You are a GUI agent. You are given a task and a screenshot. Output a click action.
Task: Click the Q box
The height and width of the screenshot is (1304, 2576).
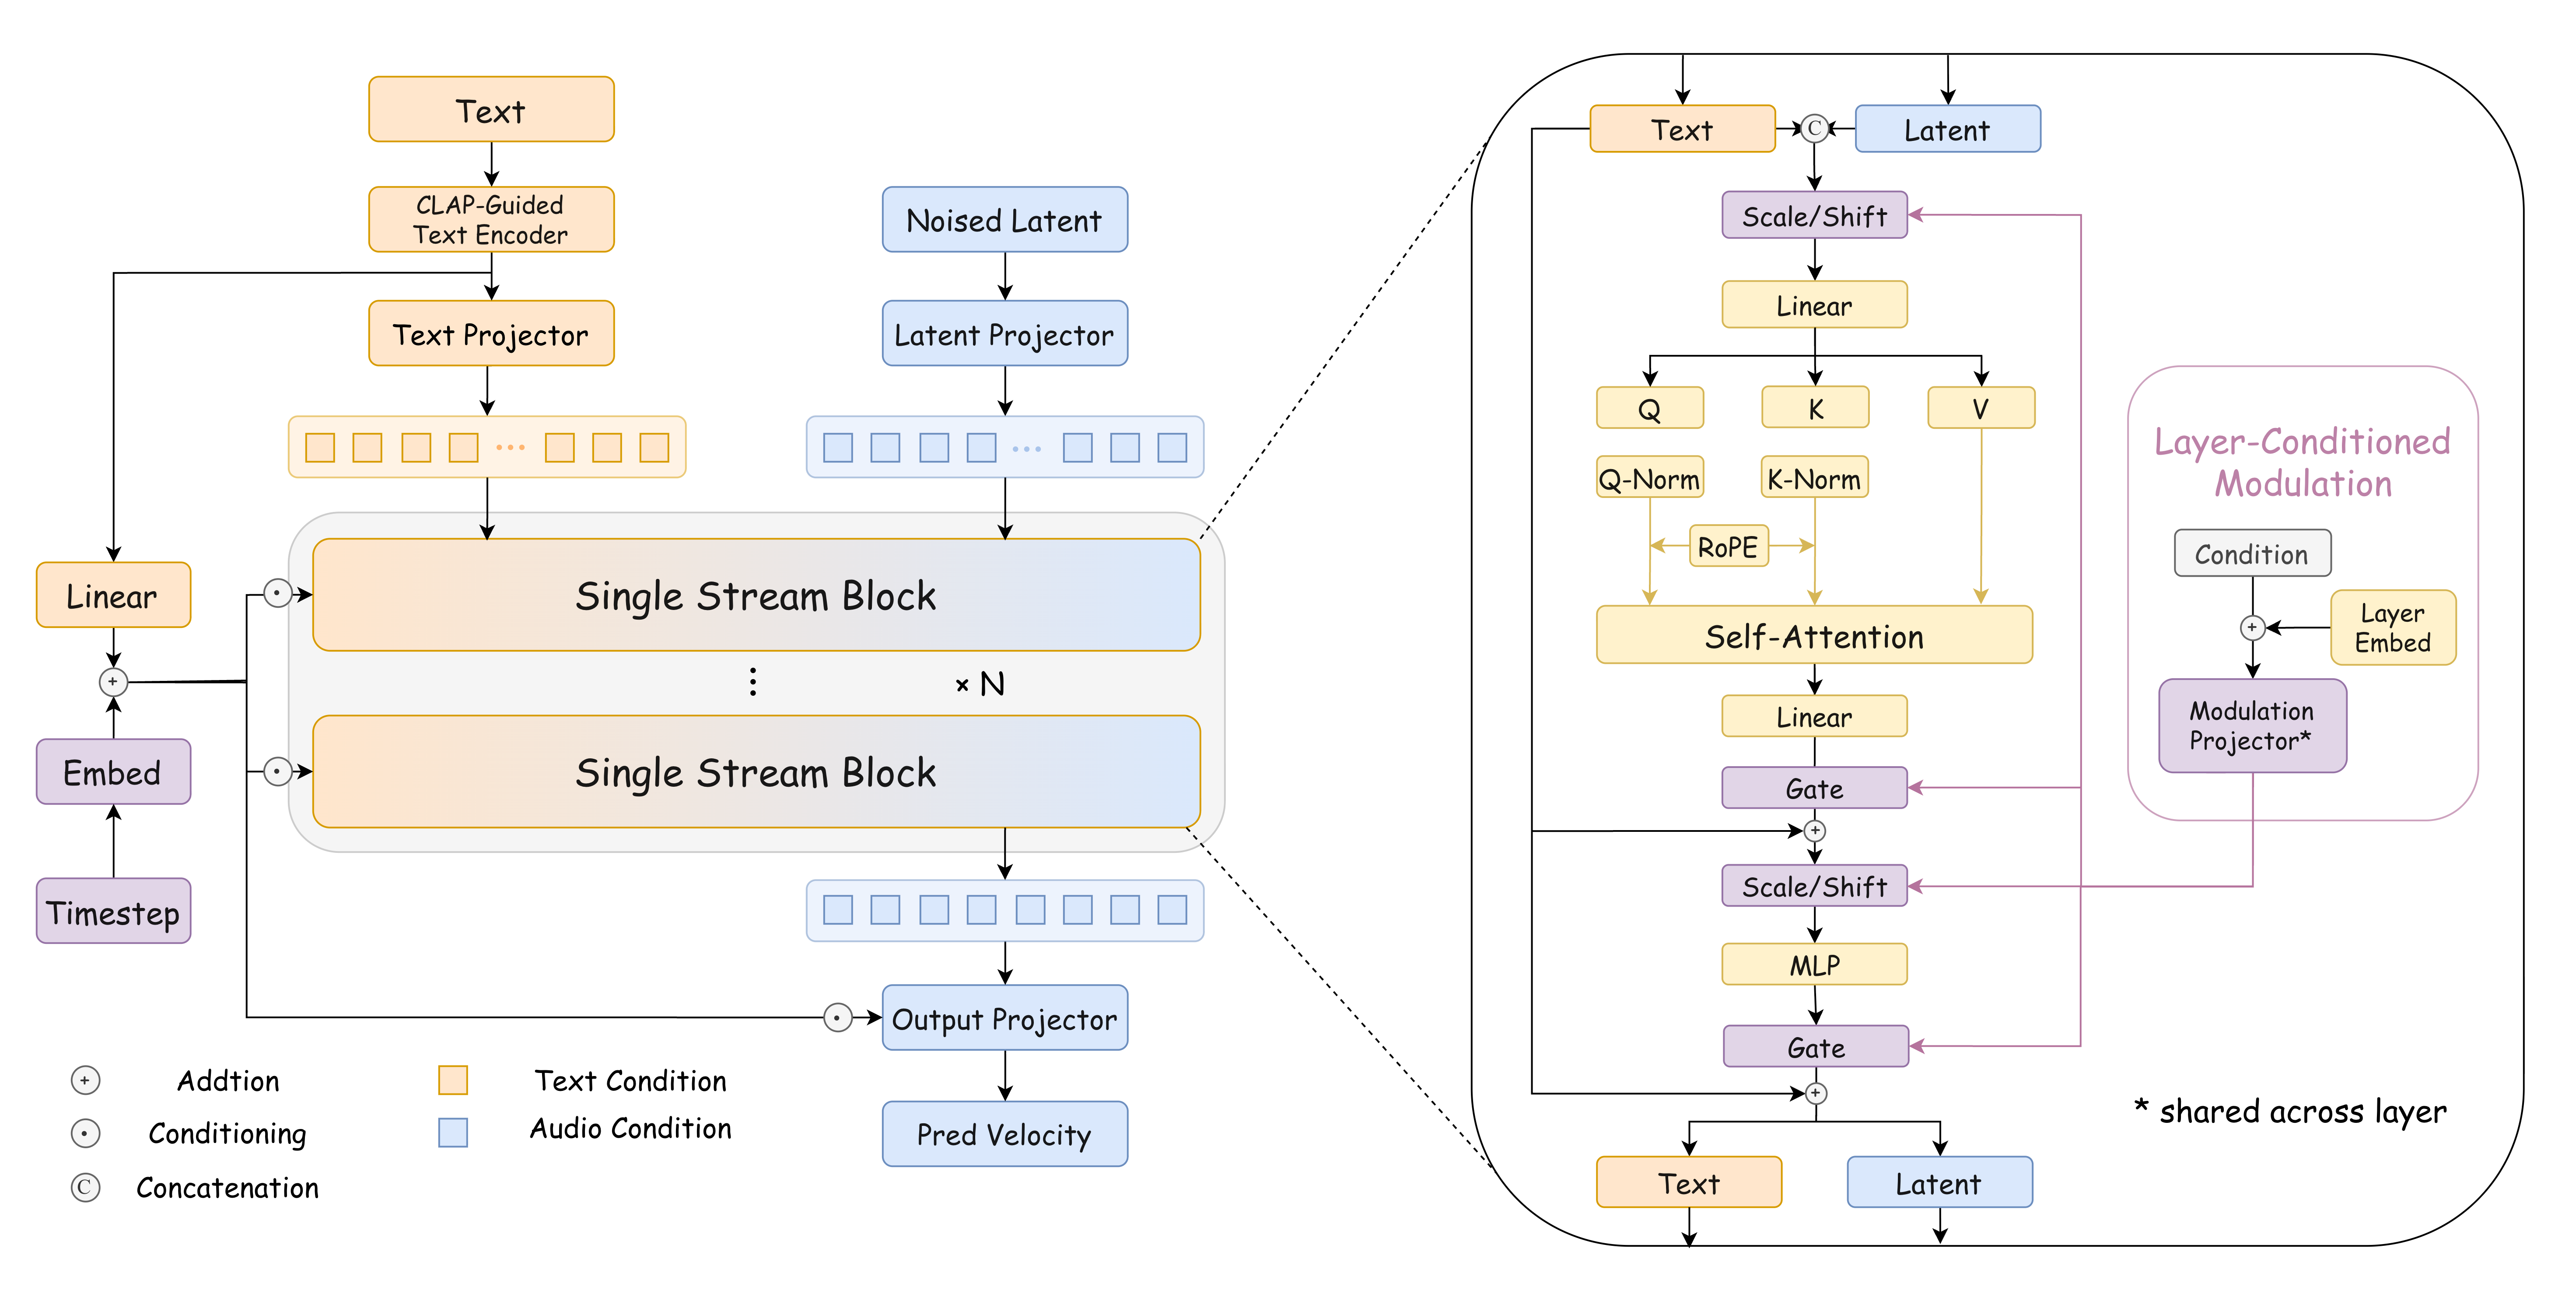(1649, 408)
